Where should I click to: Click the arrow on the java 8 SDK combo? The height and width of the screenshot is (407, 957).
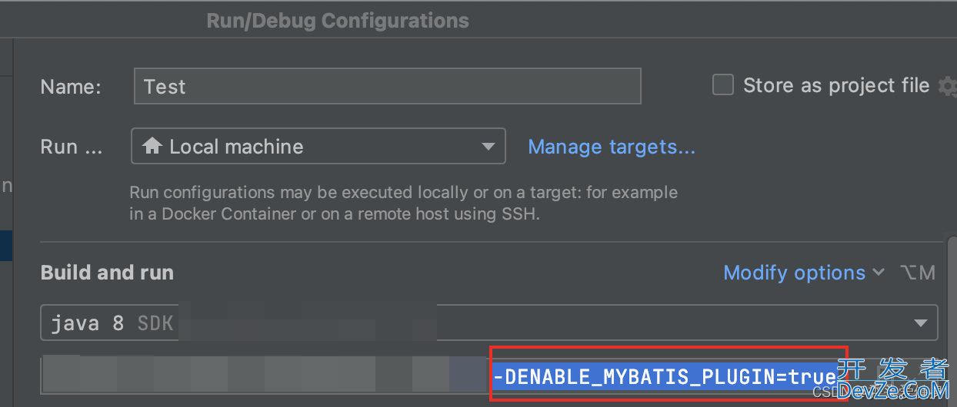point(920,323)
